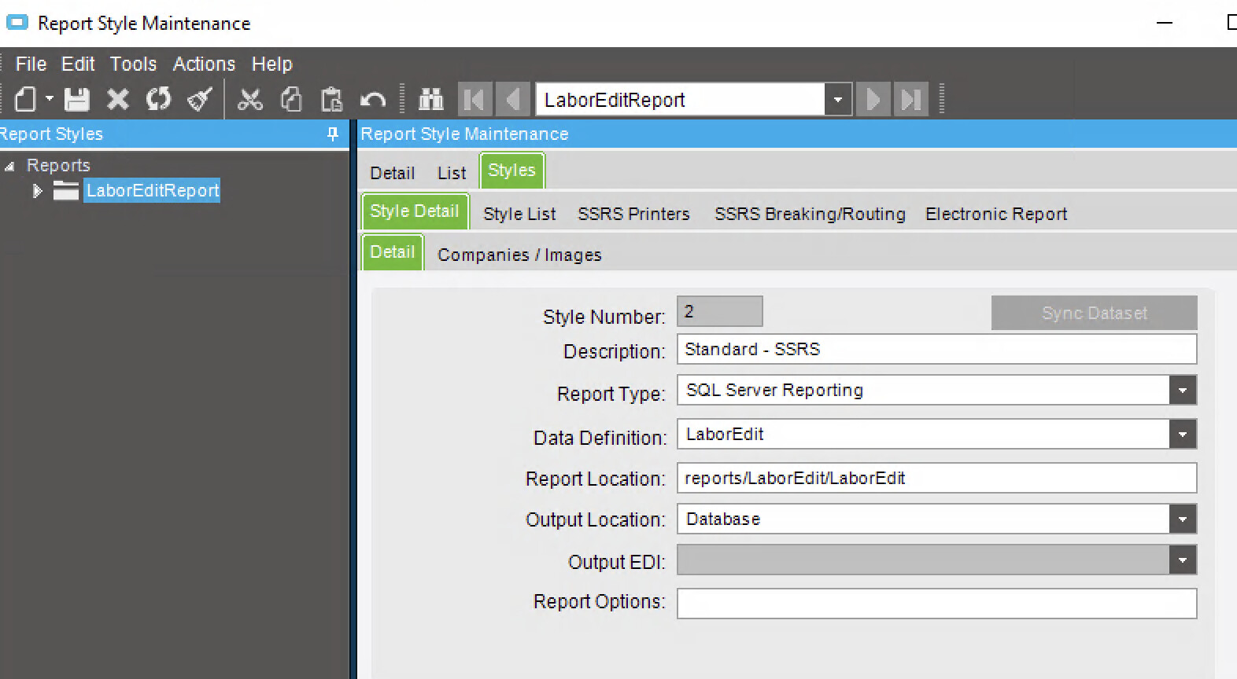Click the New document toolbar icon

point(25,100)
